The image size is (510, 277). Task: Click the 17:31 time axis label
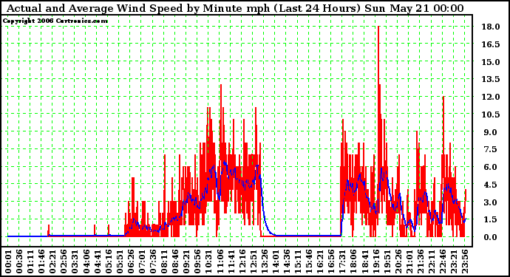342,261
